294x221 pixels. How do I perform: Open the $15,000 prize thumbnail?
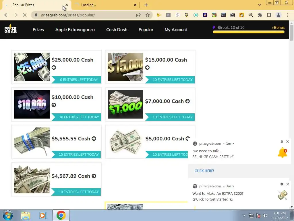click(125, 67)
